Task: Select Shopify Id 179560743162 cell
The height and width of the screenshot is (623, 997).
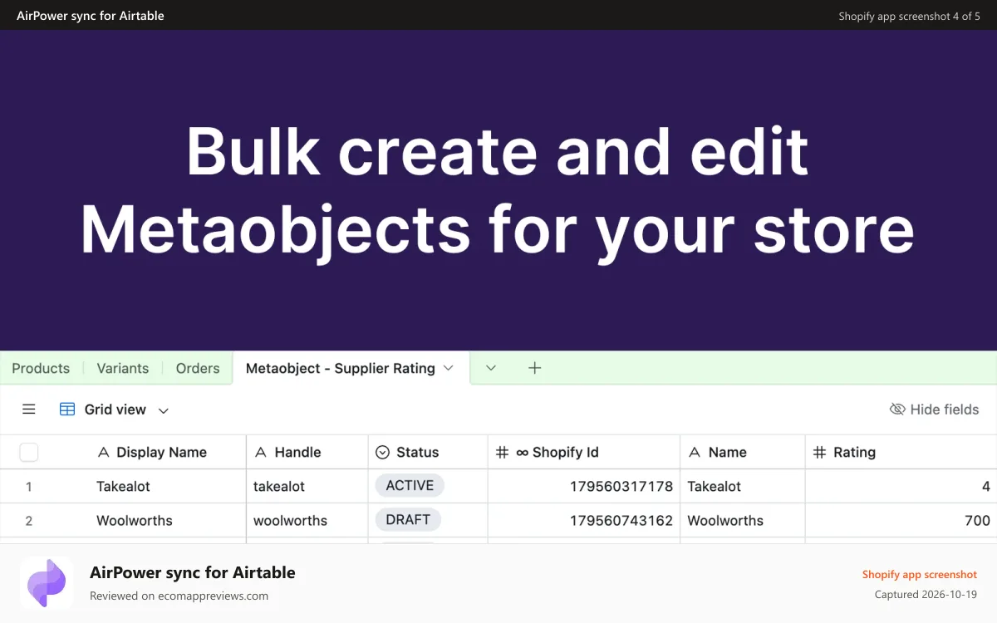Action: (584, 521)
